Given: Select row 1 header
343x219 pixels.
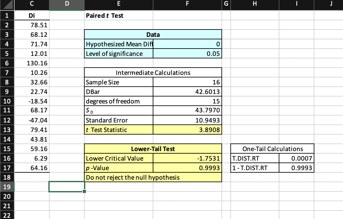Looking at the screenshot, I should coord(7,16).
